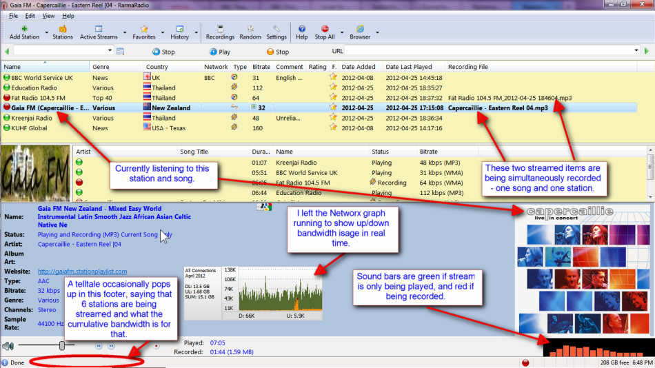Open the Browser toolbar icon
The height and width of the screenshot is (368, 655).
(x=360, y=32)
